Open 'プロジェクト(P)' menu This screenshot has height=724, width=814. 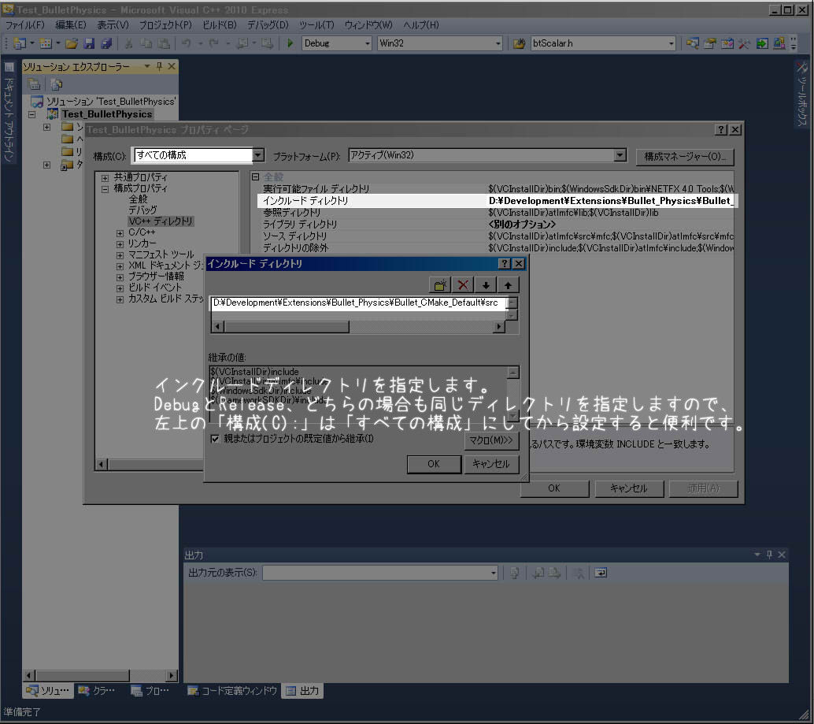click(x=165, y=25)
